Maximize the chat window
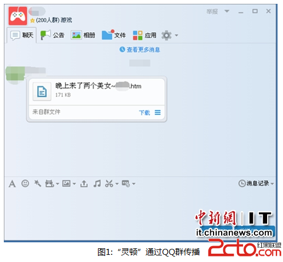 click(255, 11)
